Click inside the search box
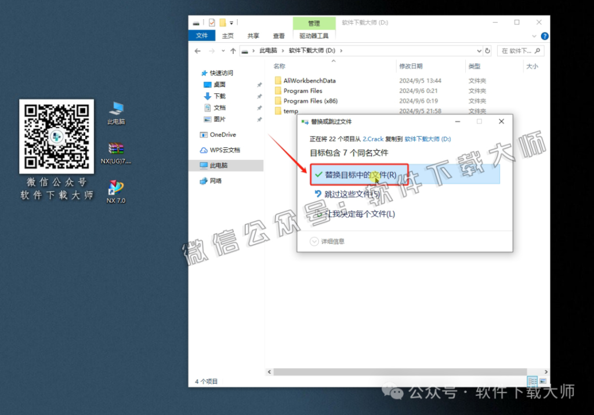Image resolution: width=594 pixels, height=415 pixels. pyautogui.click(x=519, y=50)
